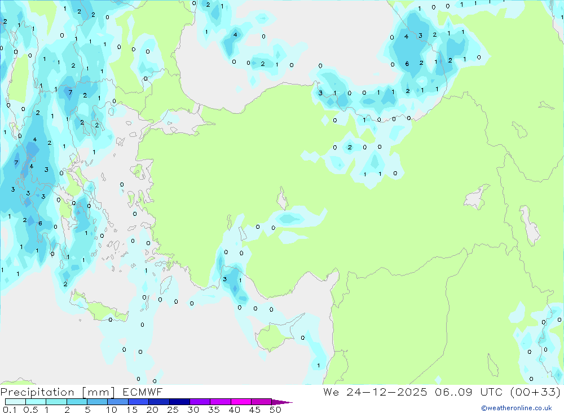Pick the 15–20 mm legend color swatch

[x=139, y=402]
